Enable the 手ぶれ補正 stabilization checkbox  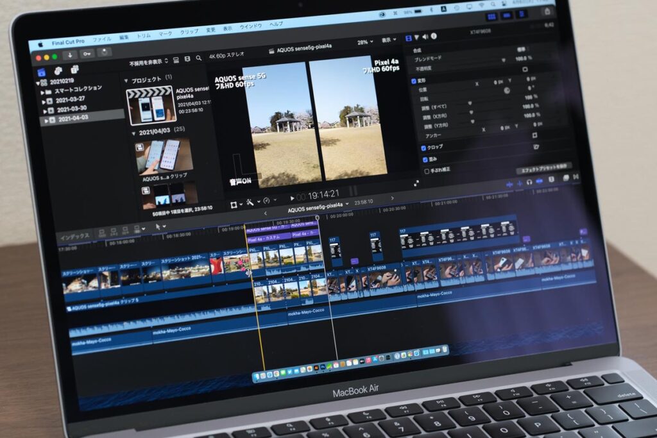(x=427, y=171)
